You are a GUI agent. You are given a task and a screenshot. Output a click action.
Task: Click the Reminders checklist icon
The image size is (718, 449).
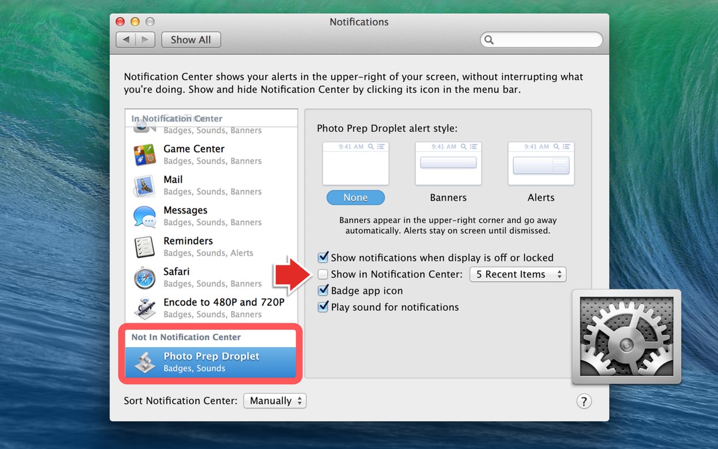144,246
